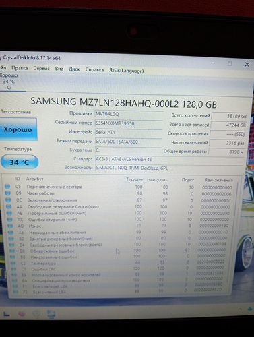Minimize the CrystalDiskInfo window
The width and height of the screenshot is (254, 337).
point(213,63)
